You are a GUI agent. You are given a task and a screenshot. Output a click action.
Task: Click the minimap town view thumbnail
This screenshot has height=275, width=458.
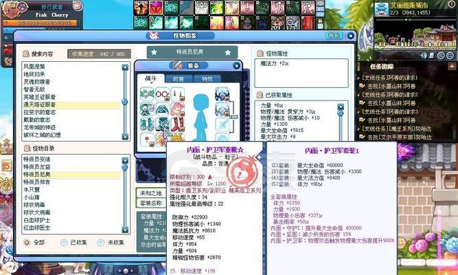tap(415, 35)
